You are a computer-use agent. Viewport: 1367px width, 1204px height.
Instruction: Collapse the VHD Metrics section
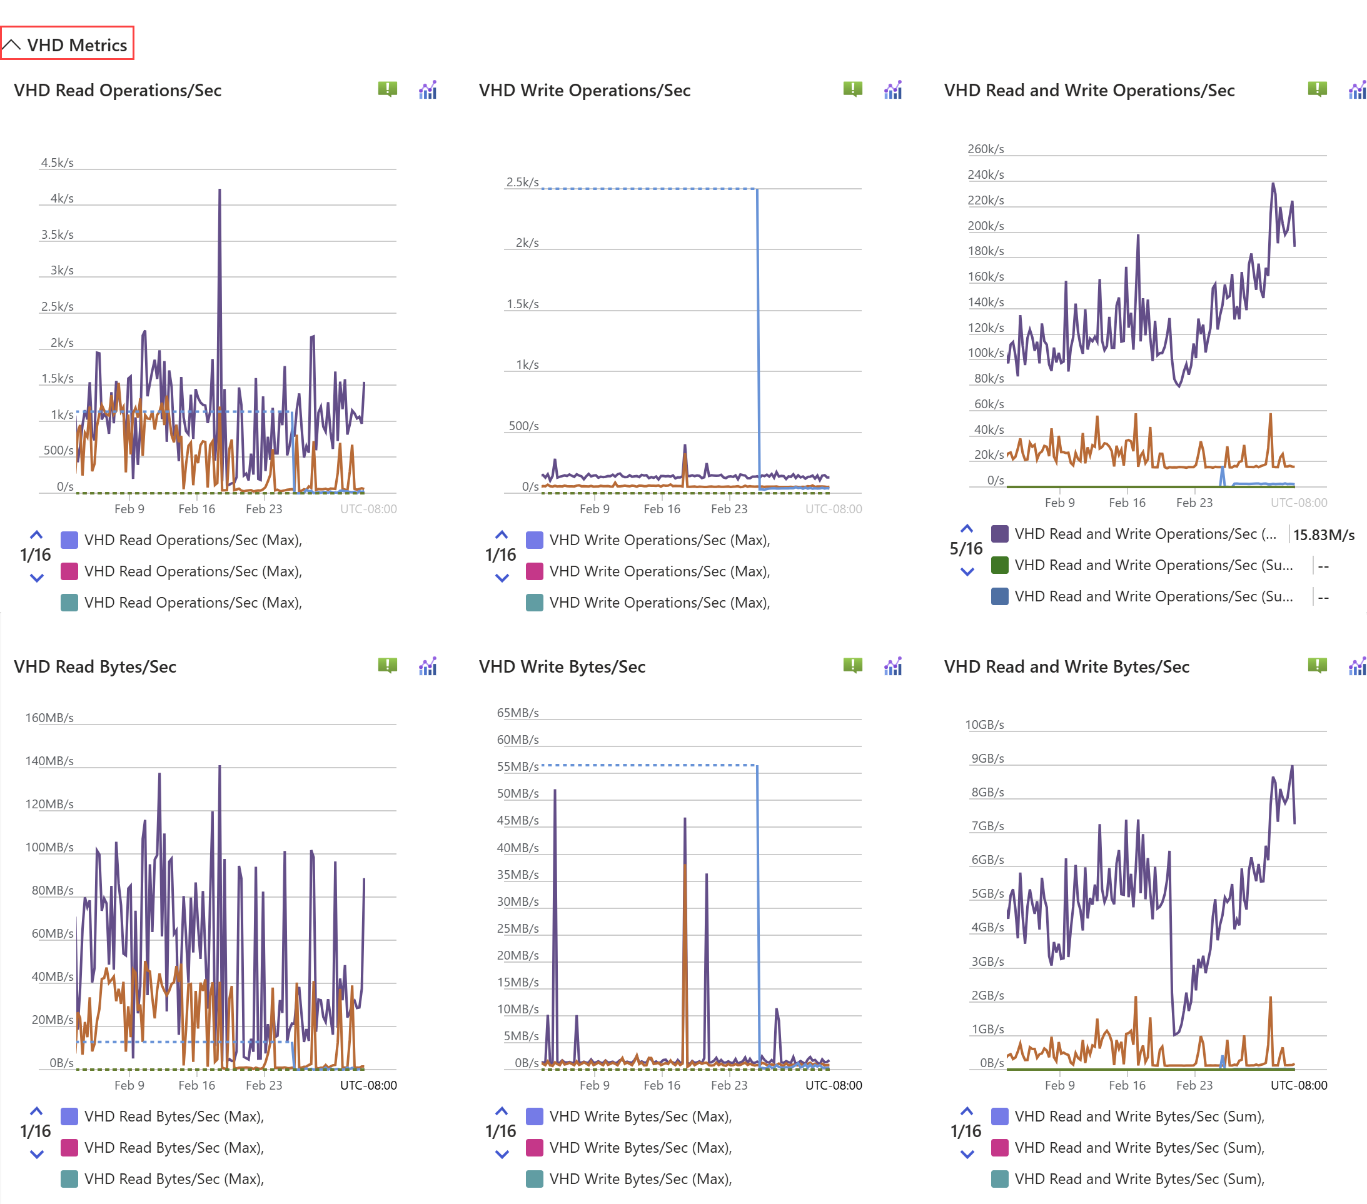click(66, 44)
